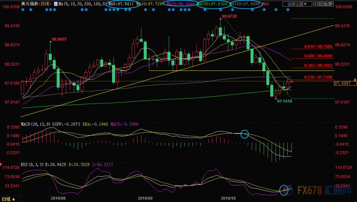
Task: Click the <日线> period label in title
Action: tap(45, 4)
